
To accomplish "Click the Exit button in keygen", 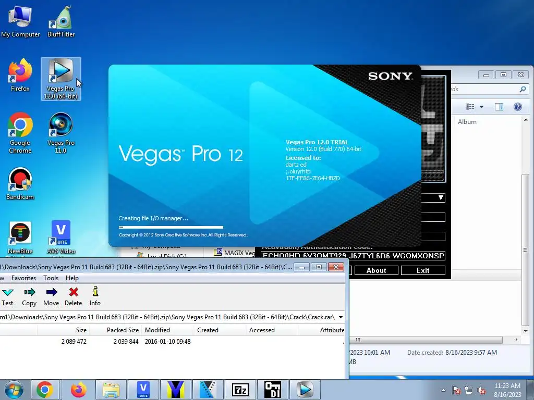I will (x=423, y=270).
